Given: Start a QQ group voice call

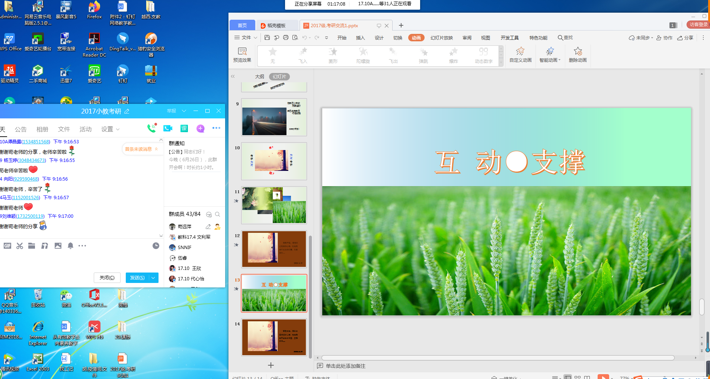Looking at the screenshot, I should coord(151,128).
